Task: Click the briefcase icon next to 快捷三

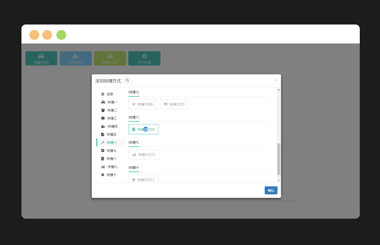Action: click(x=103, y=118)
